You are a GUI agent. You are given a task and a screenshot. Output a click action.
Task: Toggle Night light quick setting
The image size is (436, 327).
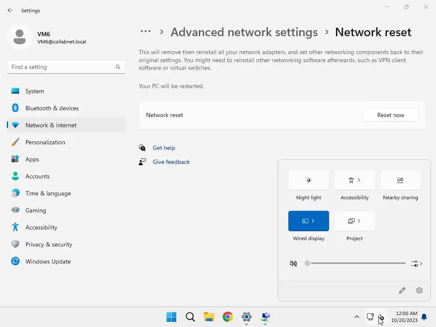[x=308, y=180]
